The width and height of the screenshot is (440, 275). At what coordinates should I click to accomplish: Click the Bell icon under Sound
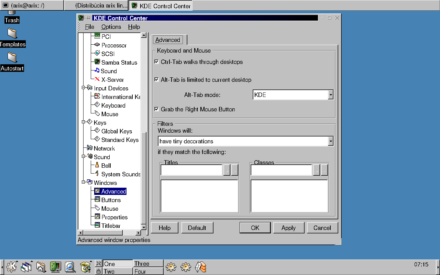pyautogui.click(x=97, y=165)
